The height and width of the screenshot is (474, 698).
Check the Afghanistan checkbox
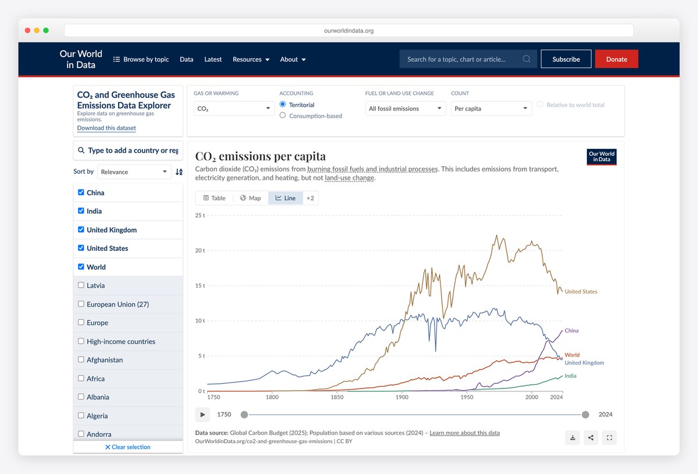coord(81,359)
